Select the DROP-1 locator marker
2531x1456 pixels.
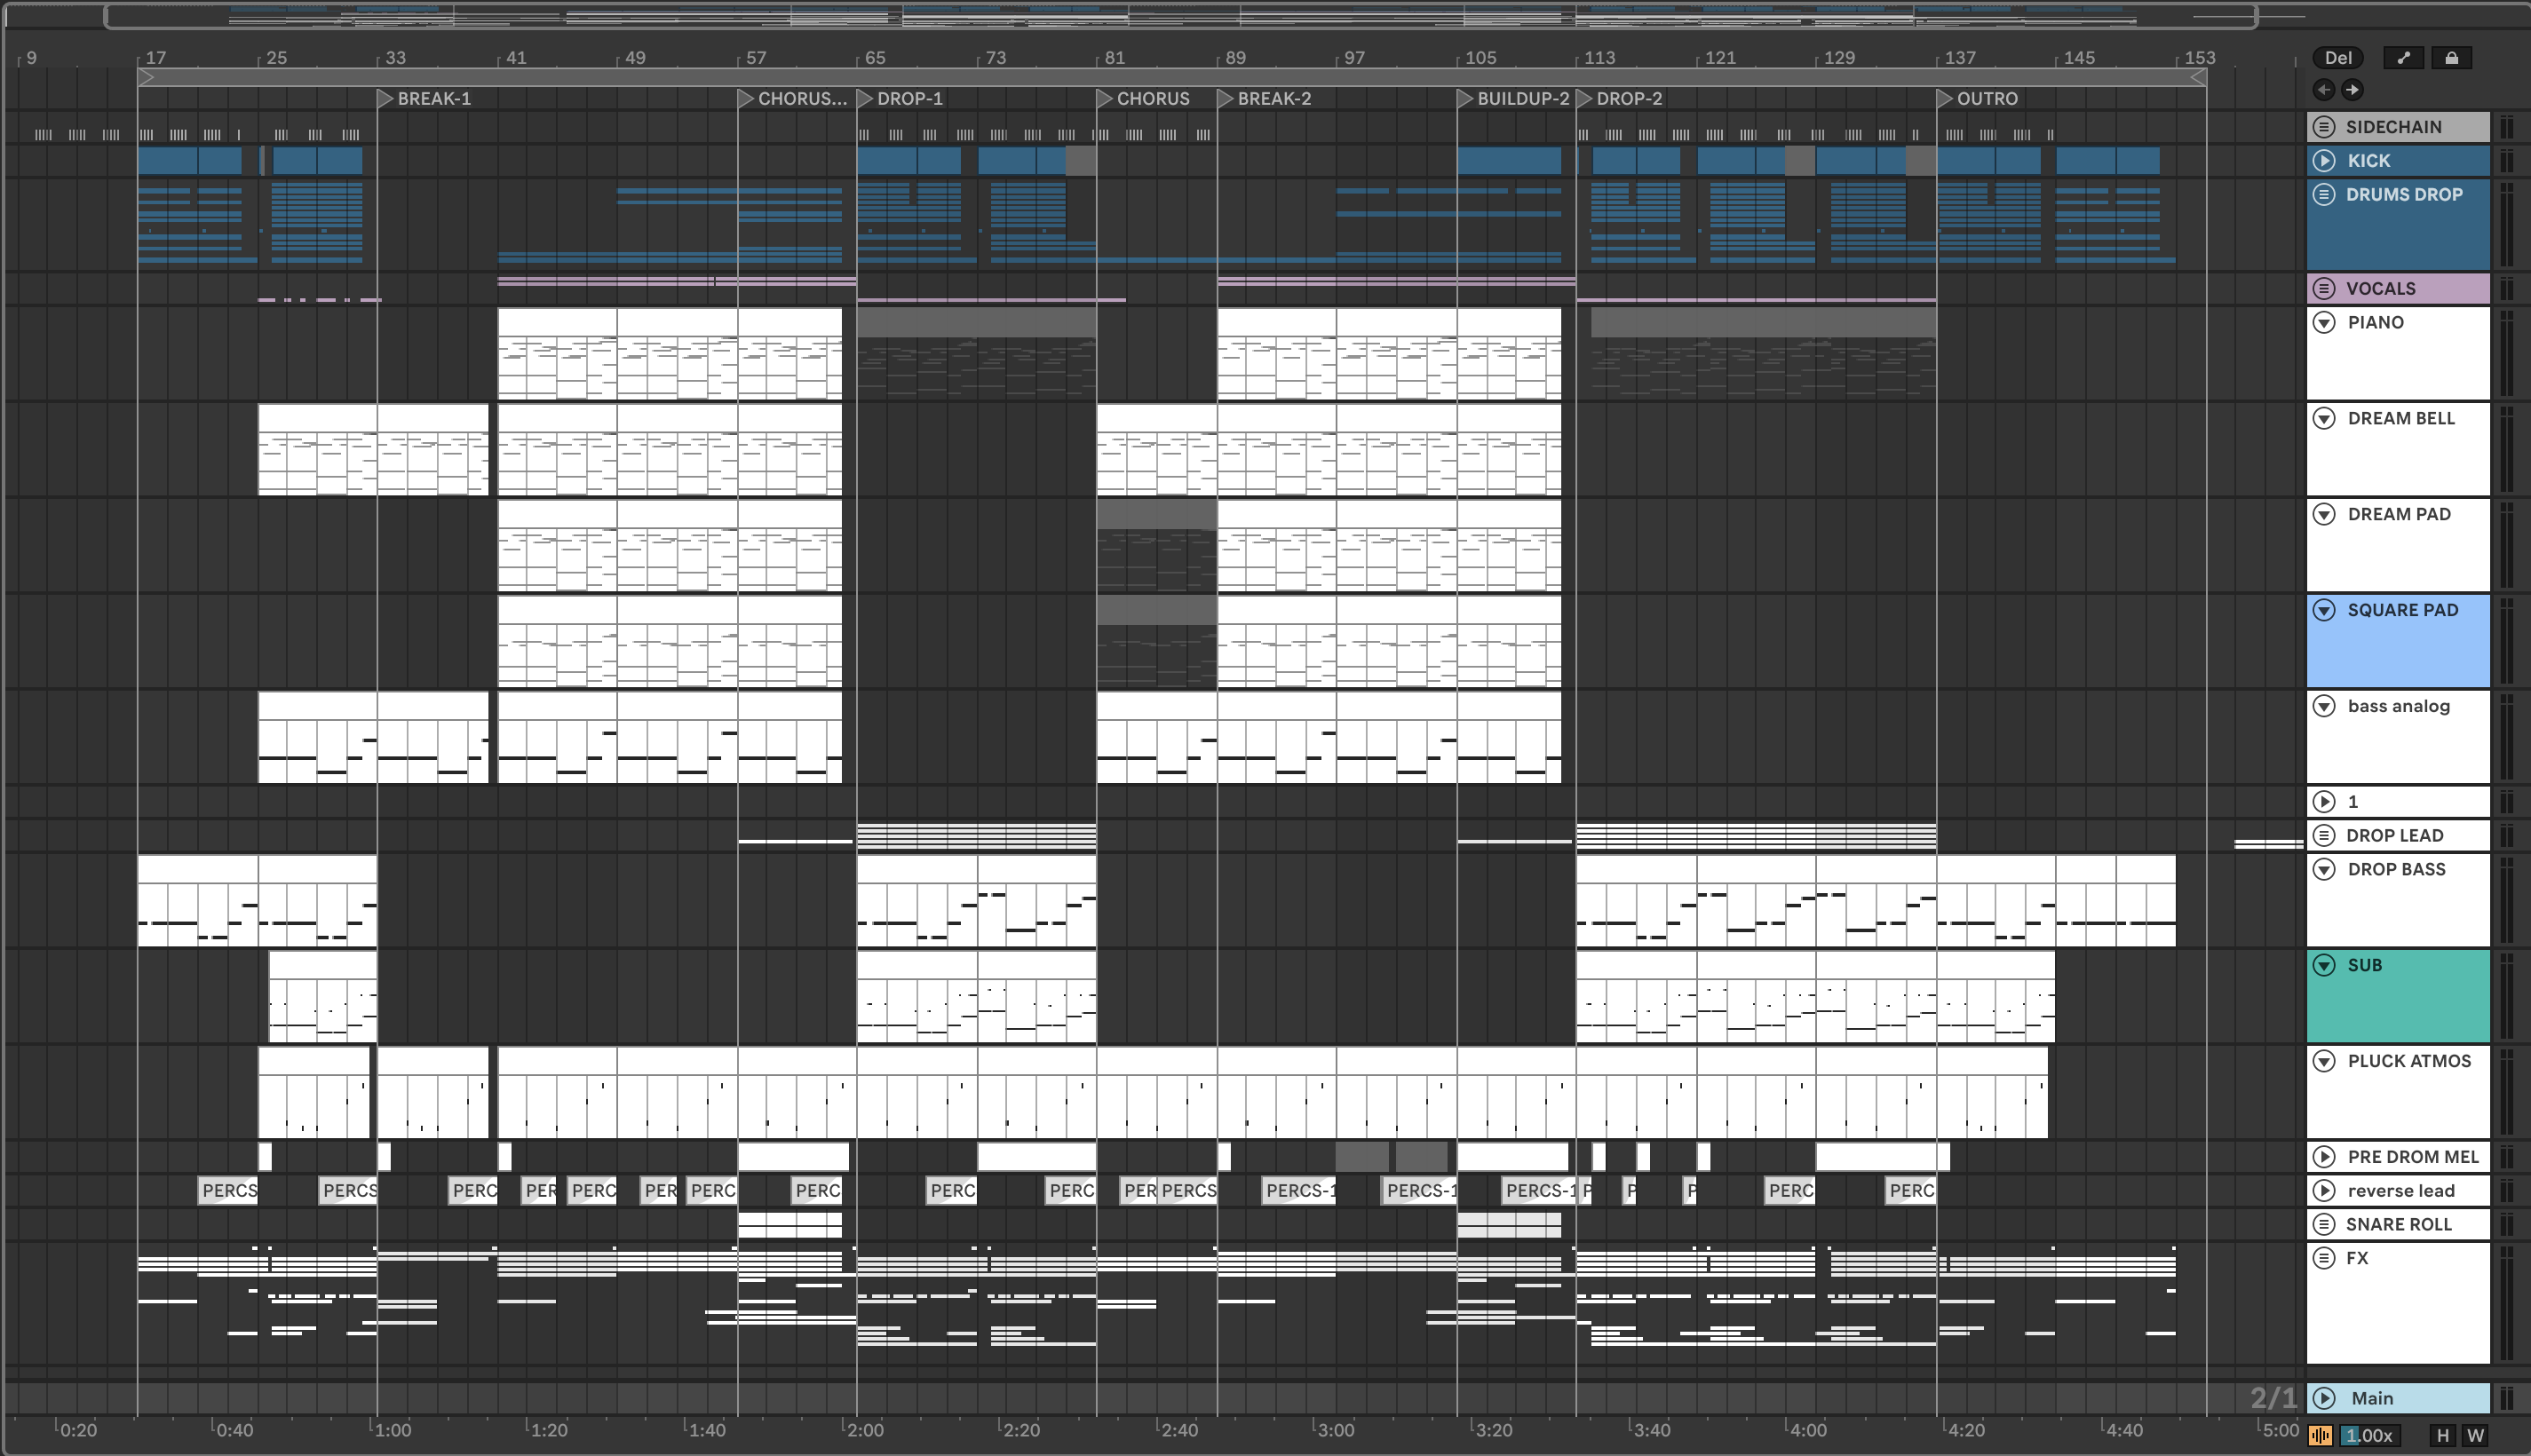coord(866,99)
